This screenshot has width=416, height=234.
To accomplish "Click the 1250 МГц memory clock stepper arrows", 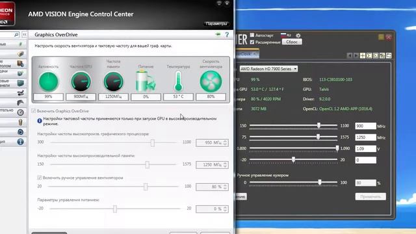I will pyautogui.click(x=225, y=164).
